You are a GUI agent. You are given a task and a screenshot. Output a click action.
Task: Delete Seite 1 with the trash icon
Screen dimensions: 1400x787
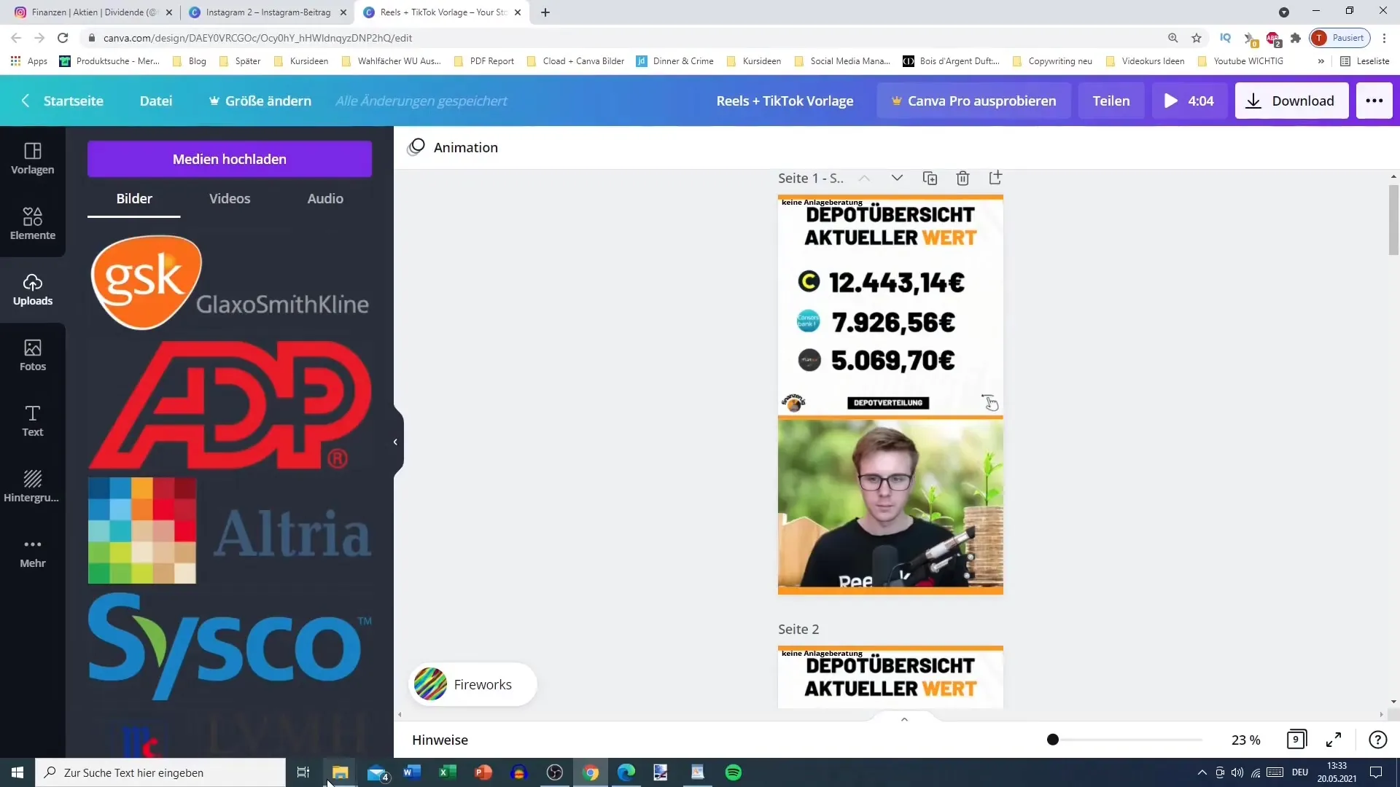962,178
